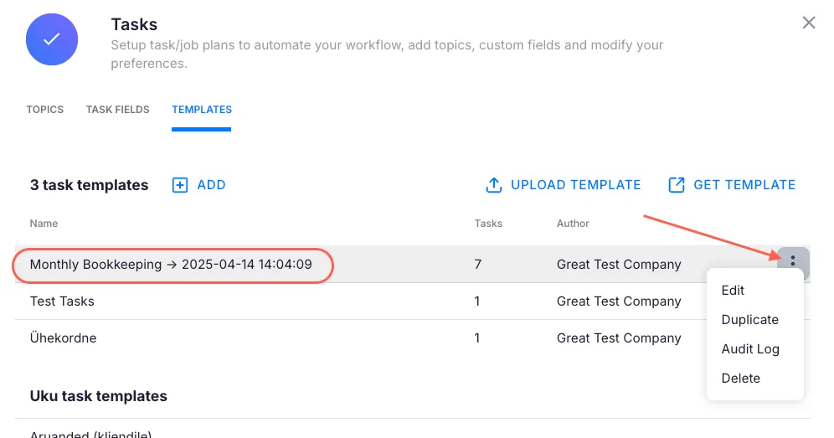The image size is (834, 438).
Task: Click the Author column header
Action: [x=573, y=224]
